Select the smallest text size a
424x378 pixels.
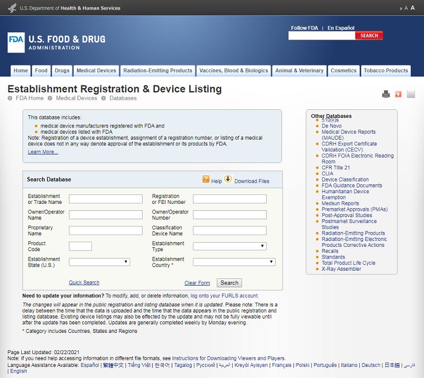pos(401,8)
